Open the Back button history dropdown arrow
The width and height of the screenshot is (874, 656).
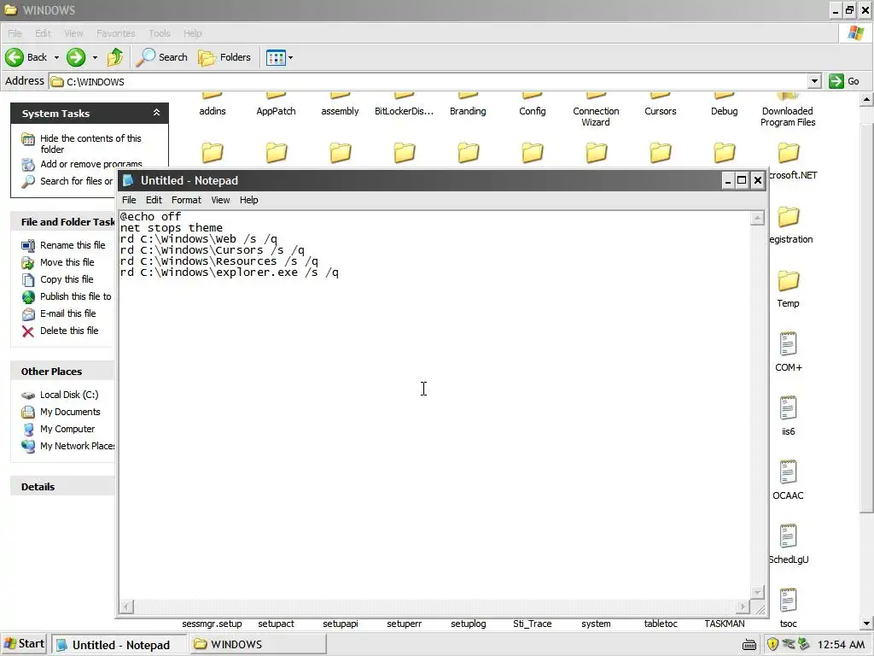tap(56, 57)
